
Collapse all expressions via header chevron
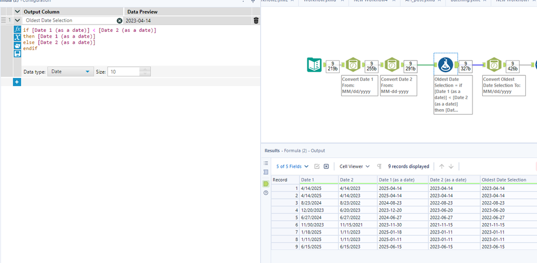17,12
